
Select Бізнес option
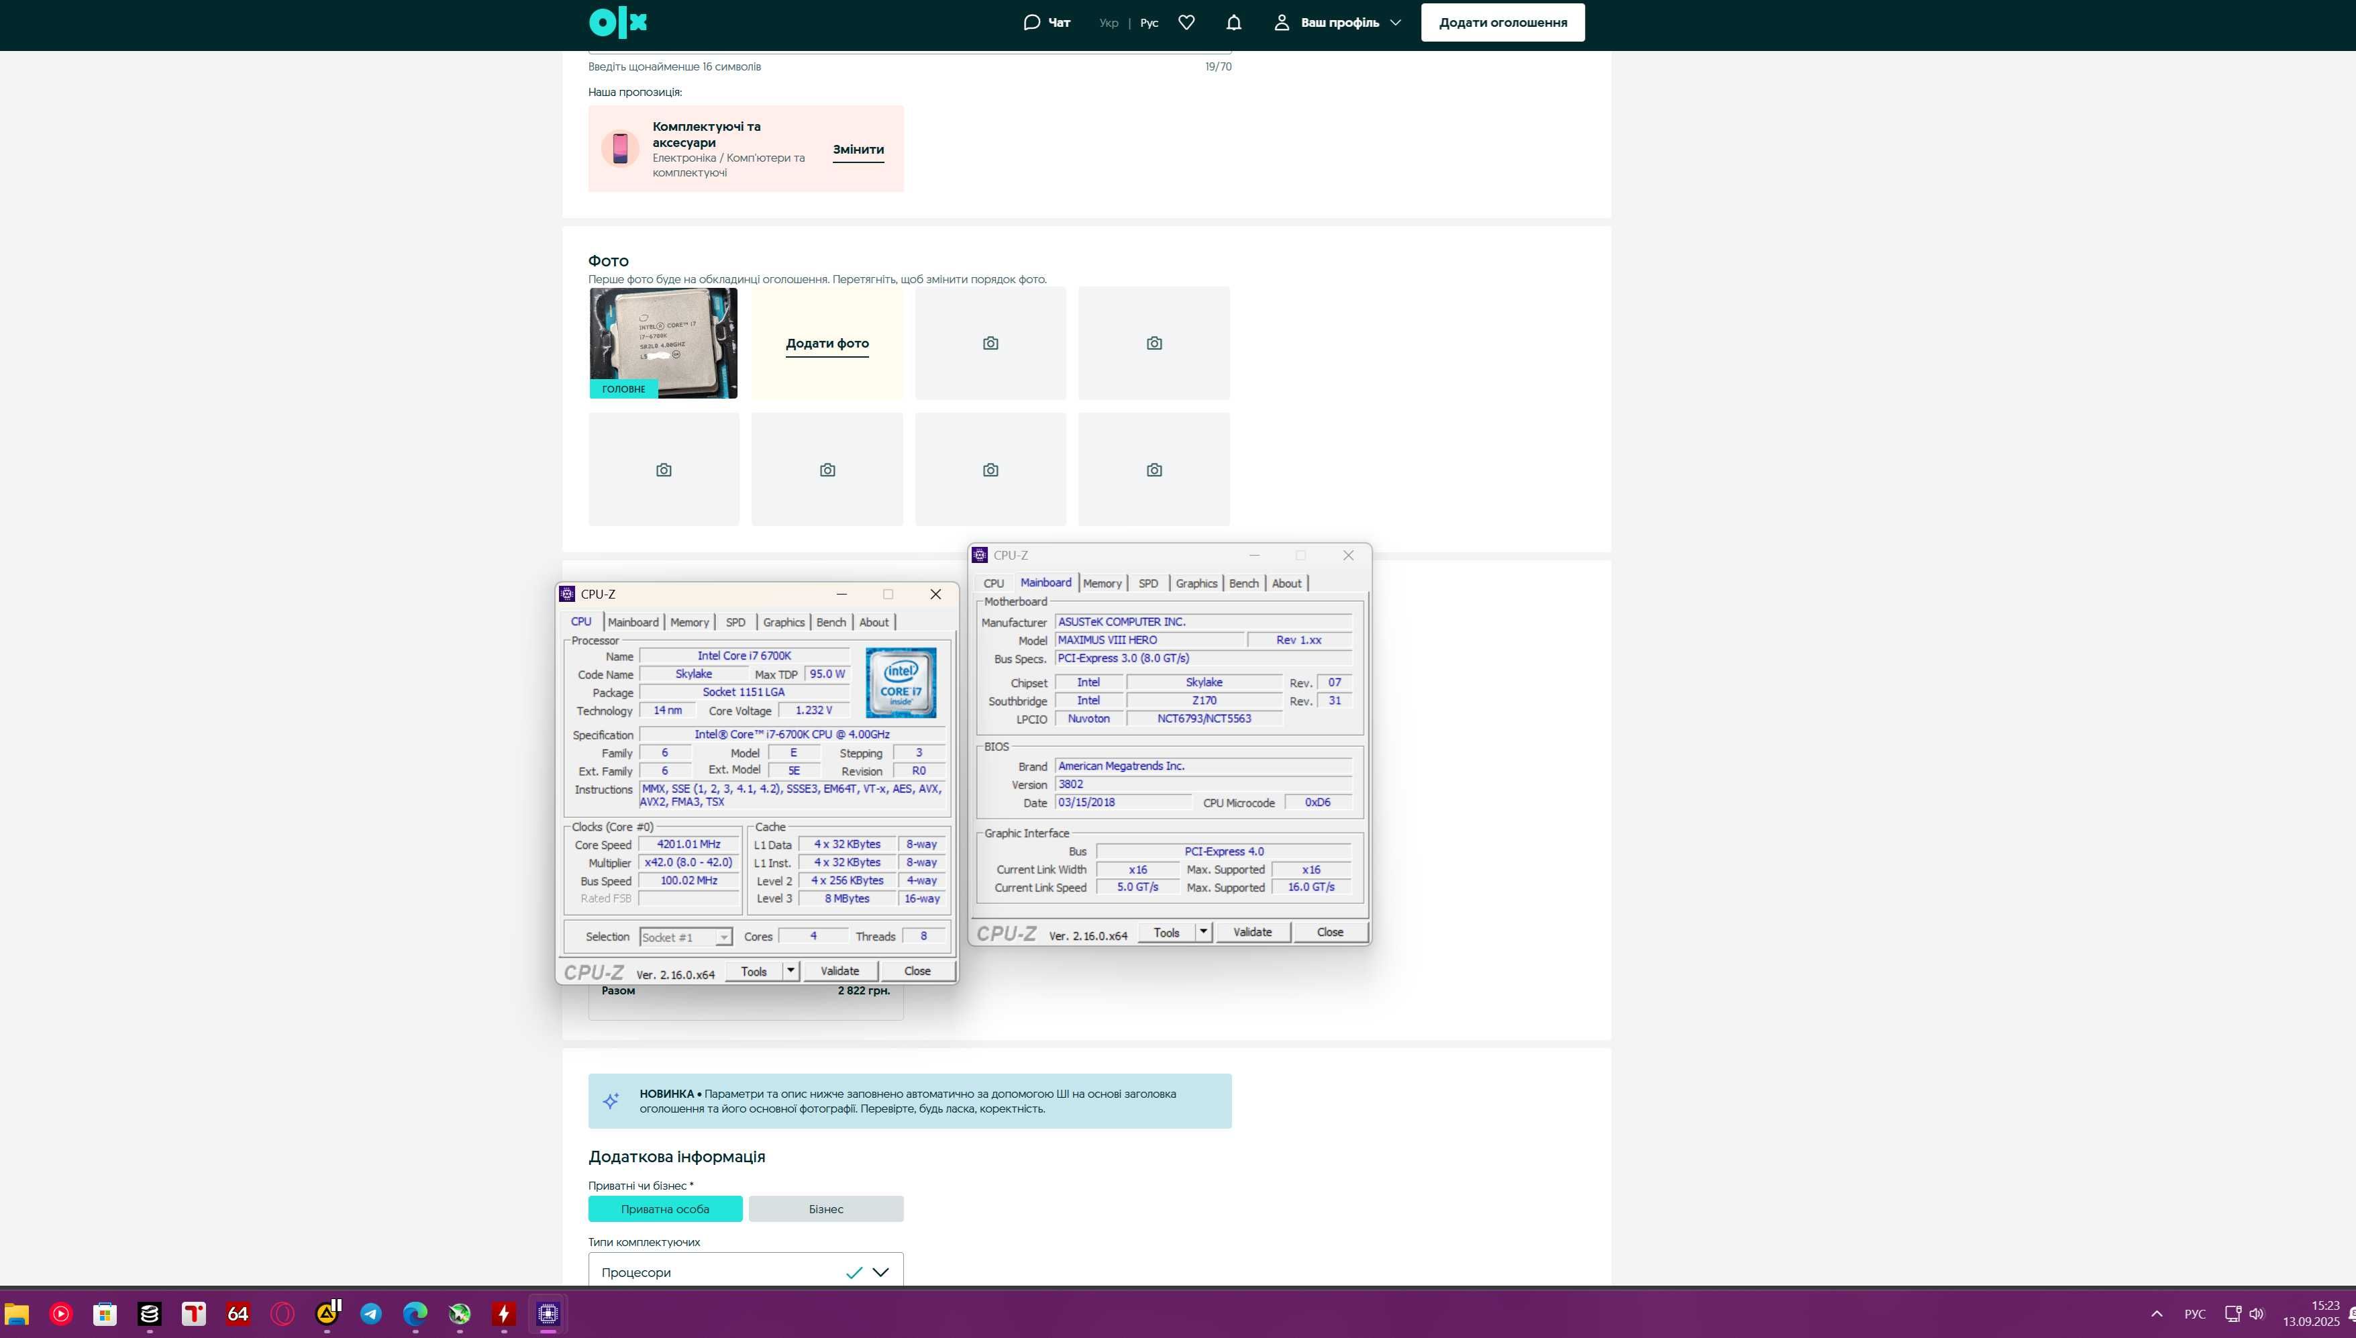coord(825,1208)
